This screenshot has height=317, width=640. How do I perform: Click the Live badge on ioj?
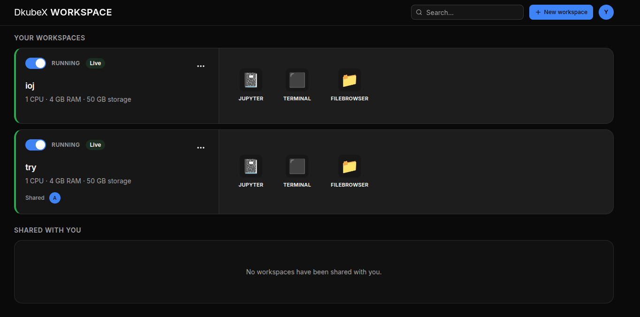tap(95, 63)
